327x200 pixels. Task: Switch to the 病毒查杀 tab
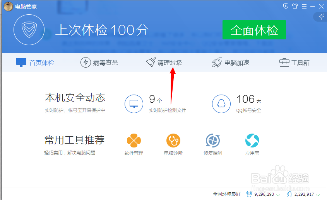[x=99, y=63]
